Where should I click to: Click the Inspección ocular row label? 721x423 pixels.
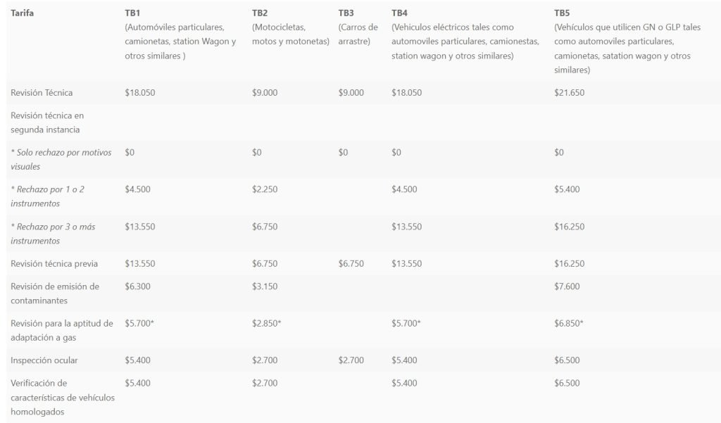point(44,360)
